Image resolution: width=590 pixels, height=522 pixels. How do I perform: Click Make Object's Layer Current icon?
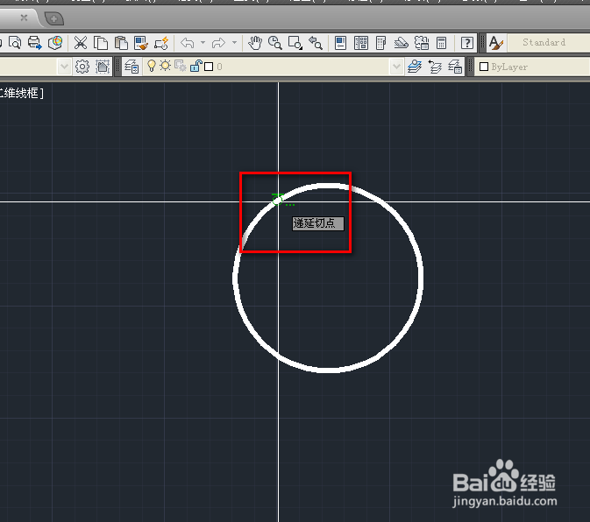(x=415, y=67)
